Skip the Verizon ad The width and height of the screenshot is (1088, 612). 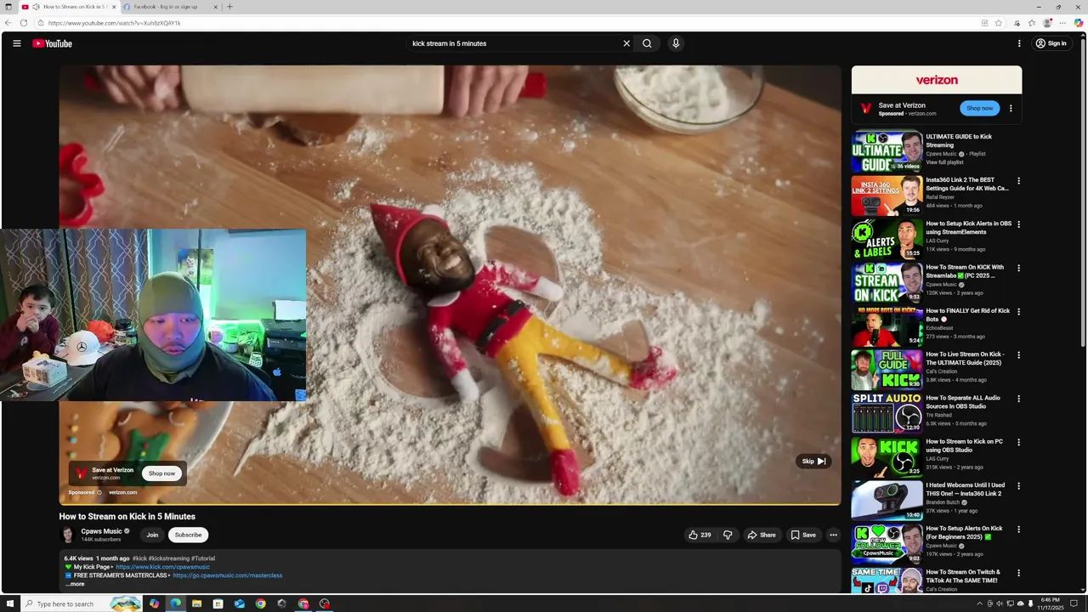point(813,462)
